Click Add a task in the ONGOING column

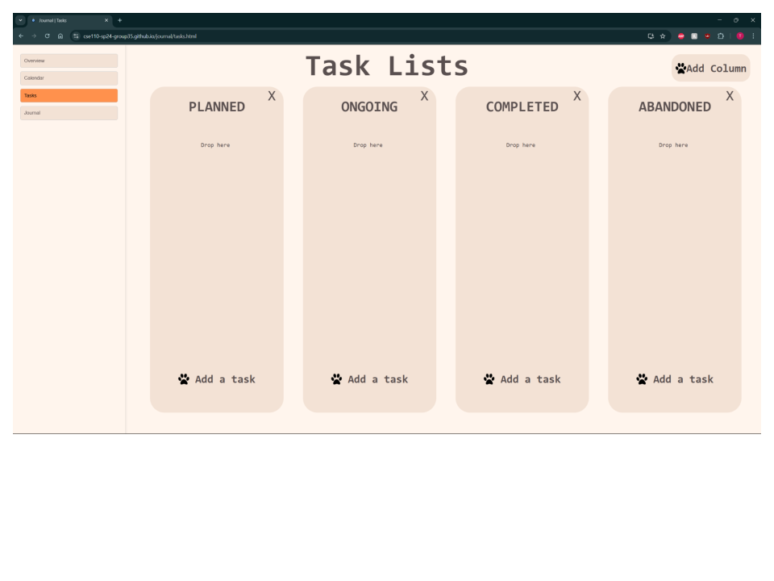tap(369, 378)
